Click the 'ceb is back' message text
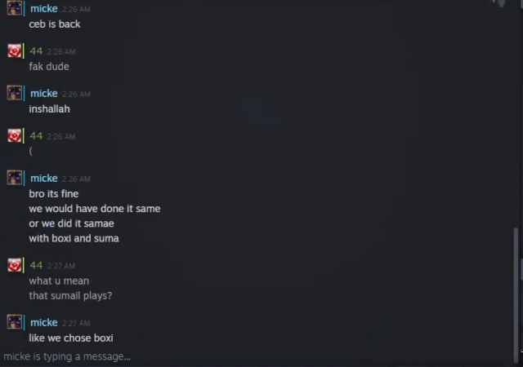 tap(55, 24)
